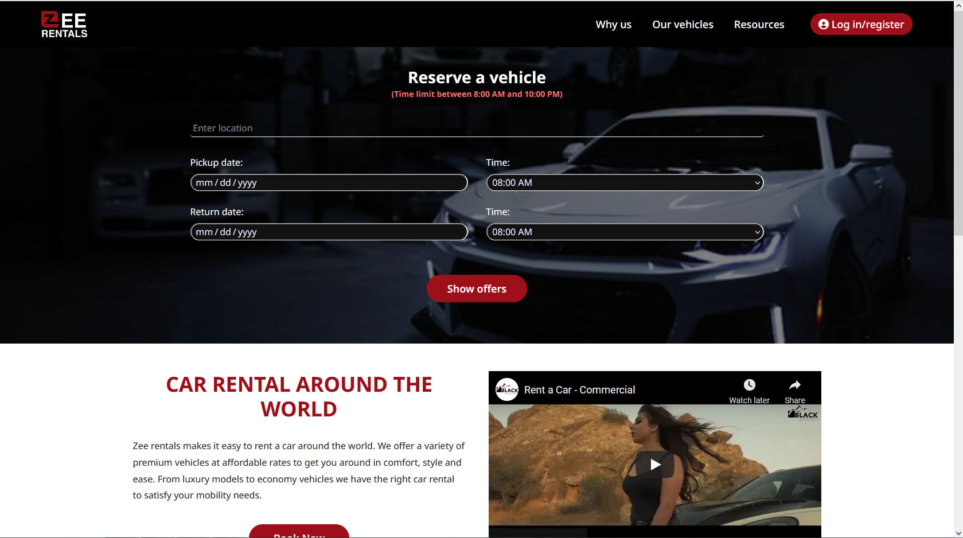
Task: Click the Reserve a vehicle heading
Action: 477,77
